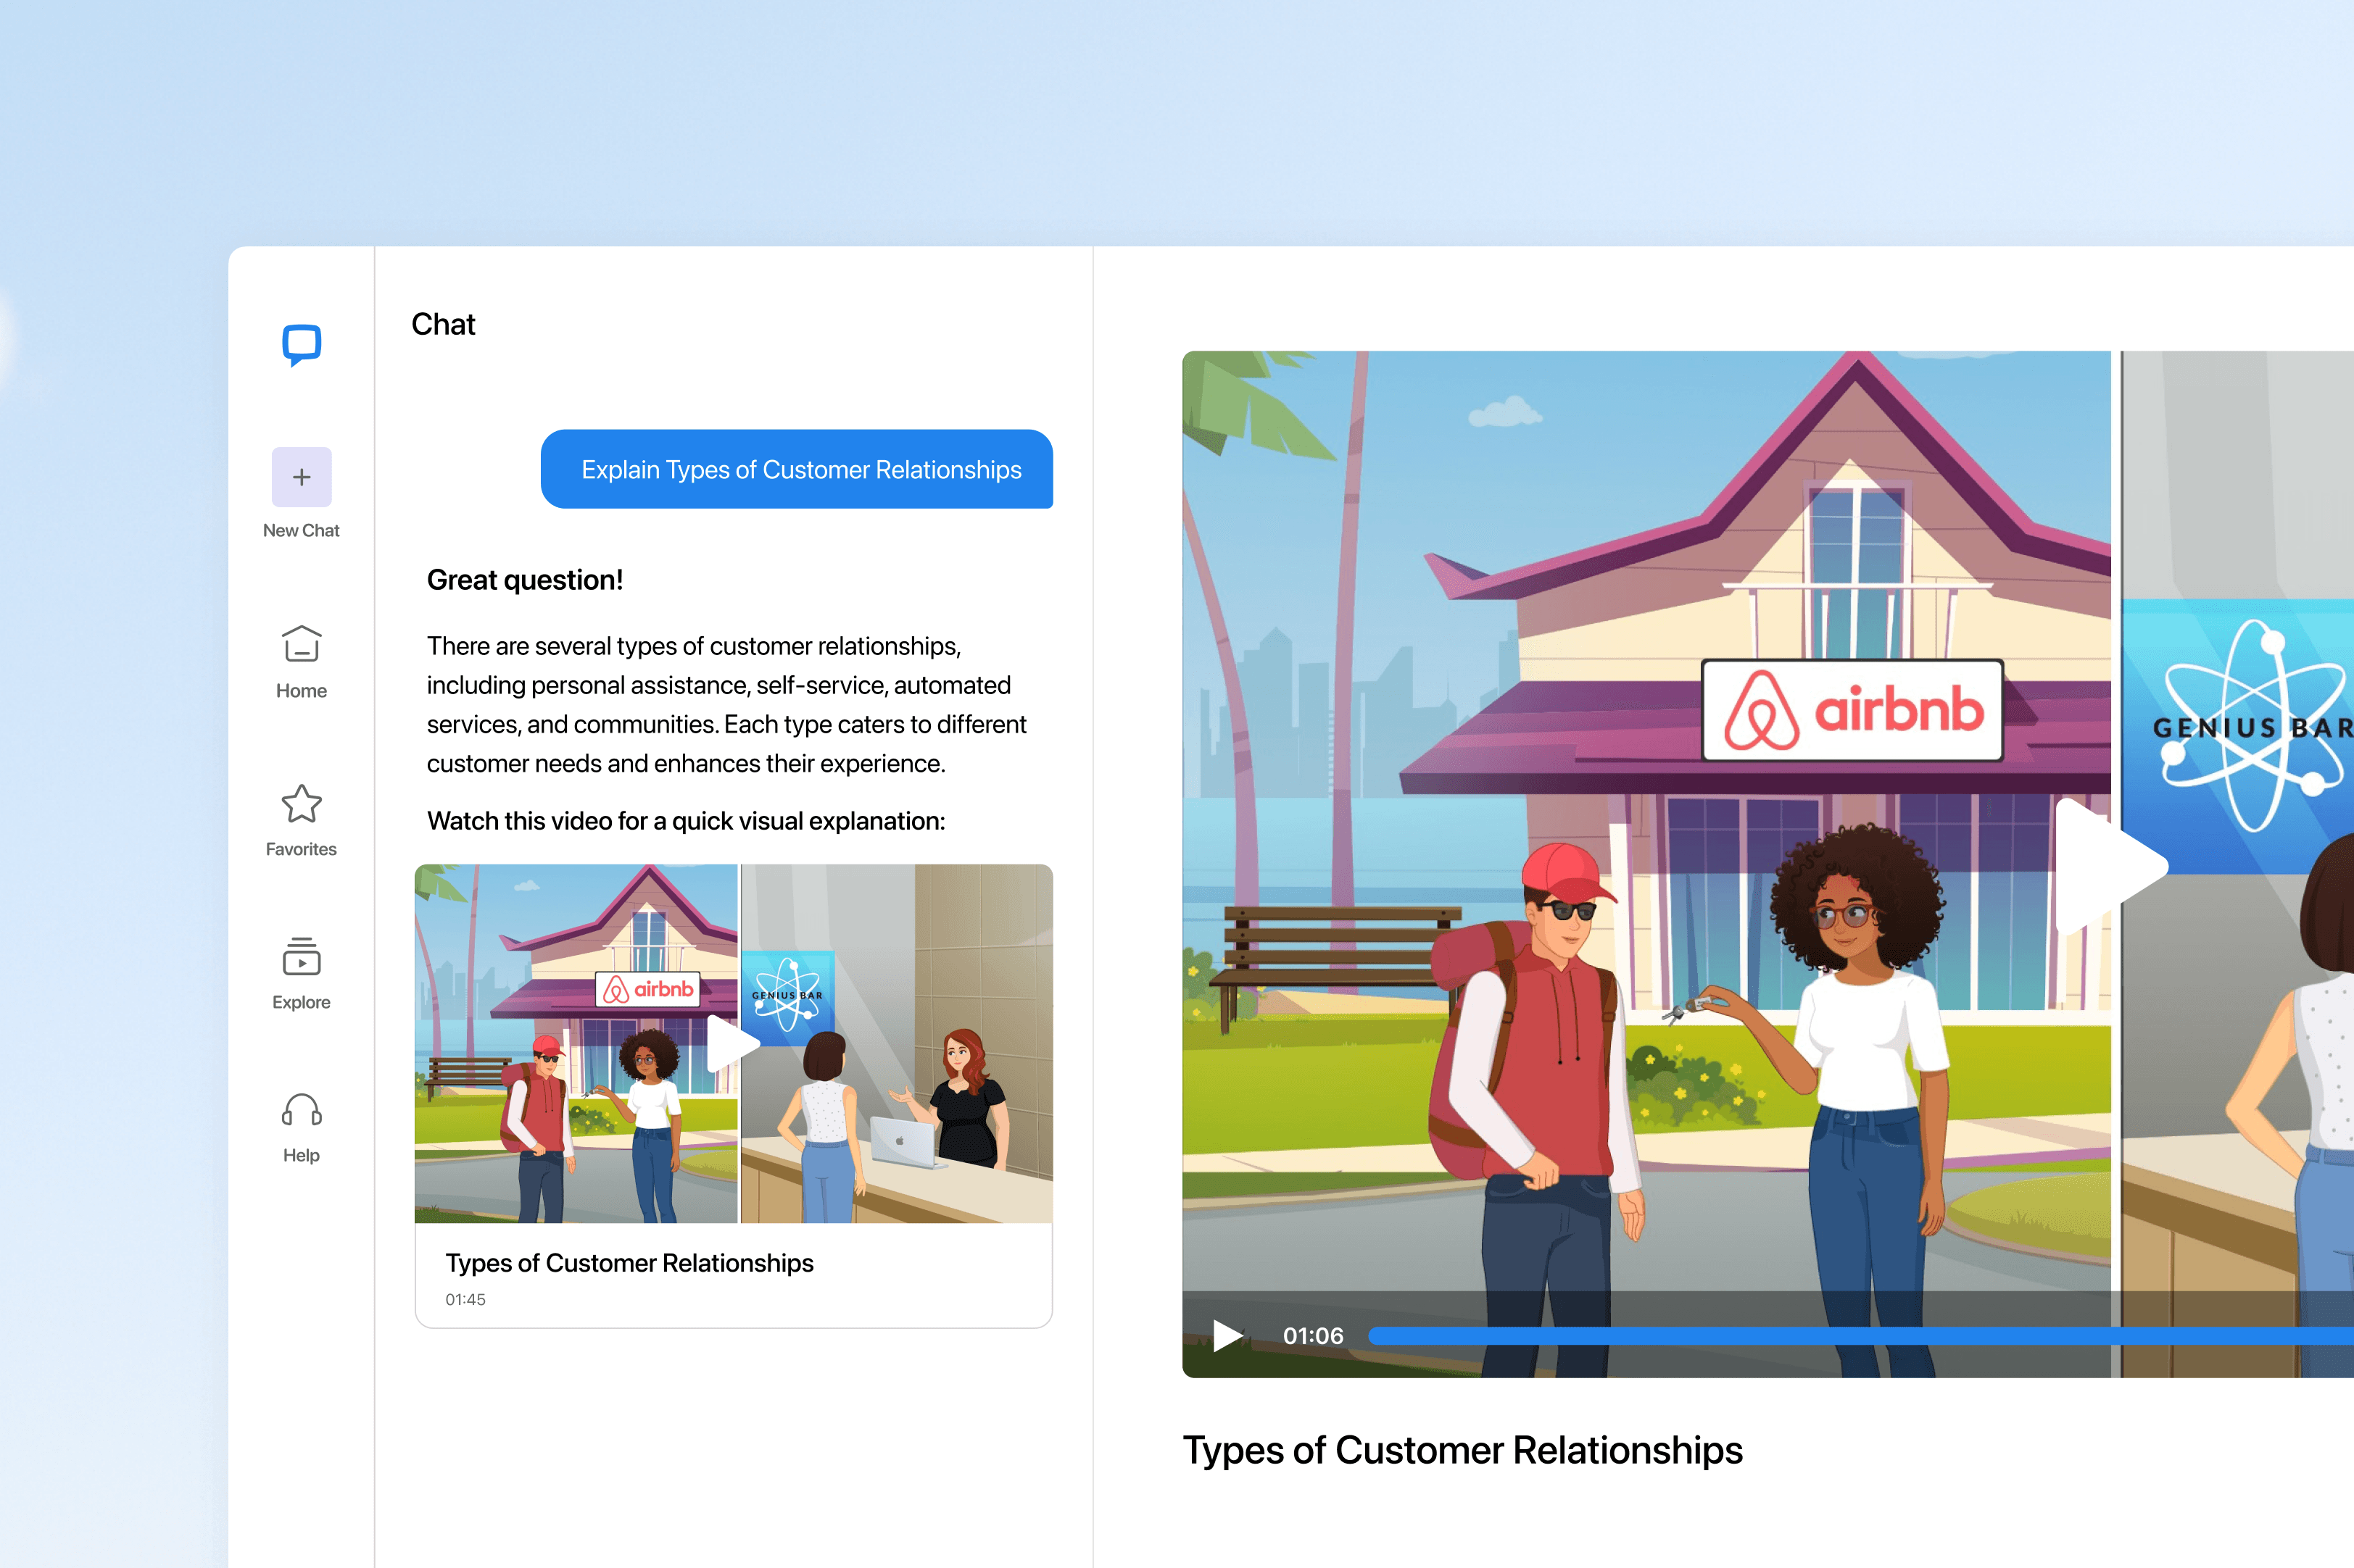Click the chat logo icon in sidebar
2354x1568 pixels.
pyautogui.click(x=301, y=345)
